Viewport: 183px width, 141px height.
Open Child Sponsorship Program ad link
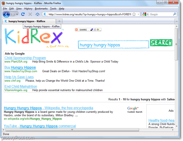coord(25,58)
